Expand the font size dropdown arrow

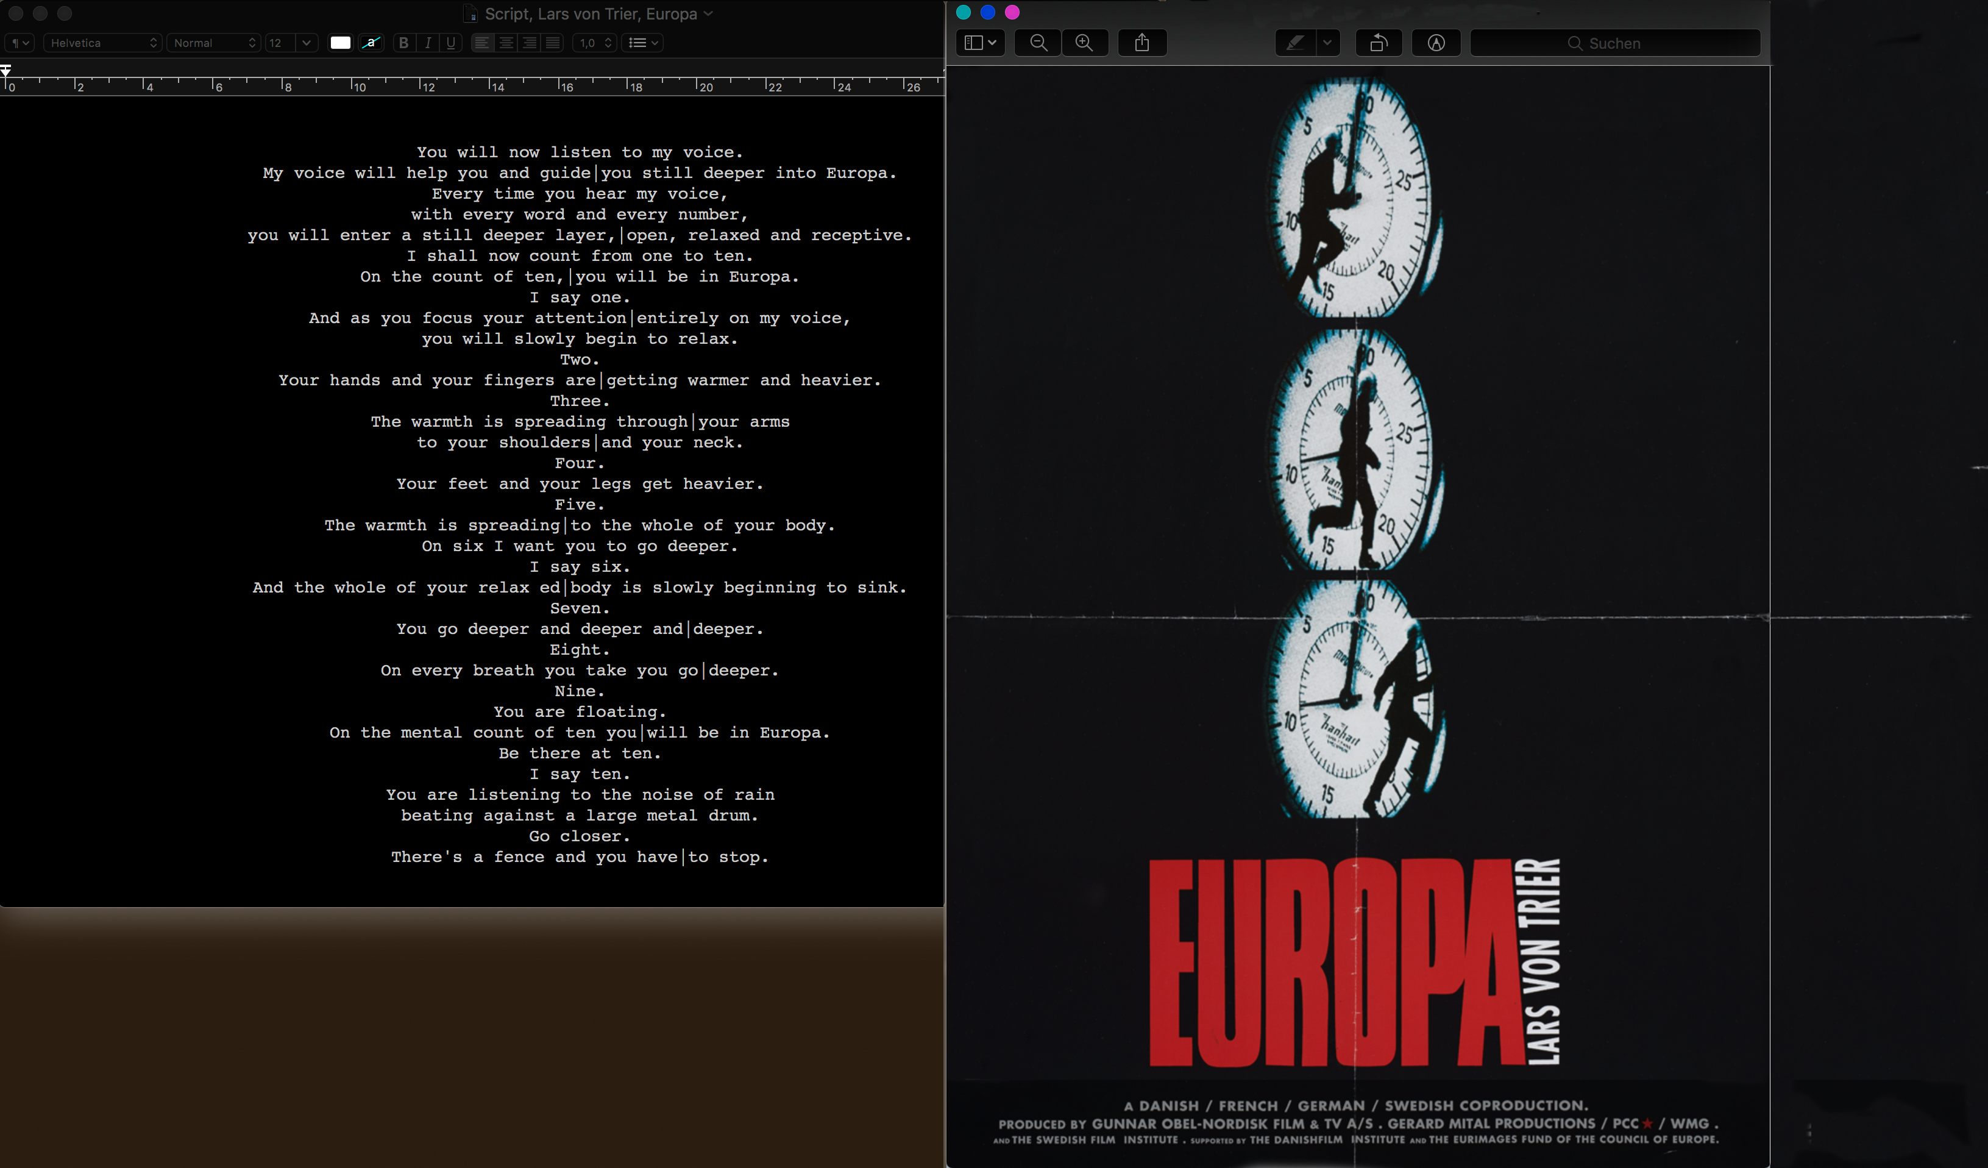pyautogui.click(x=306, y=43)
